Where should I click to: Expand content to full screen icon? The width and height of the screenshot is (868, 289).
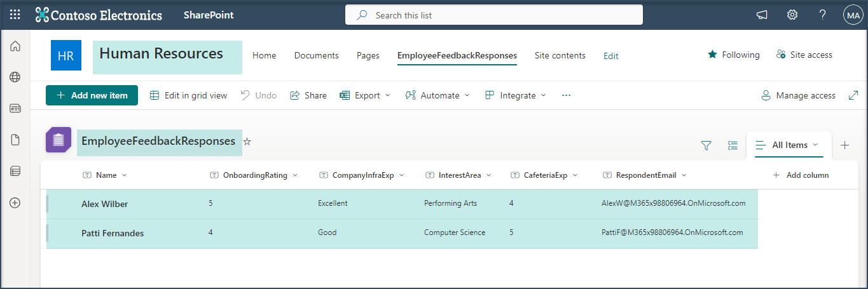[853, 95]
